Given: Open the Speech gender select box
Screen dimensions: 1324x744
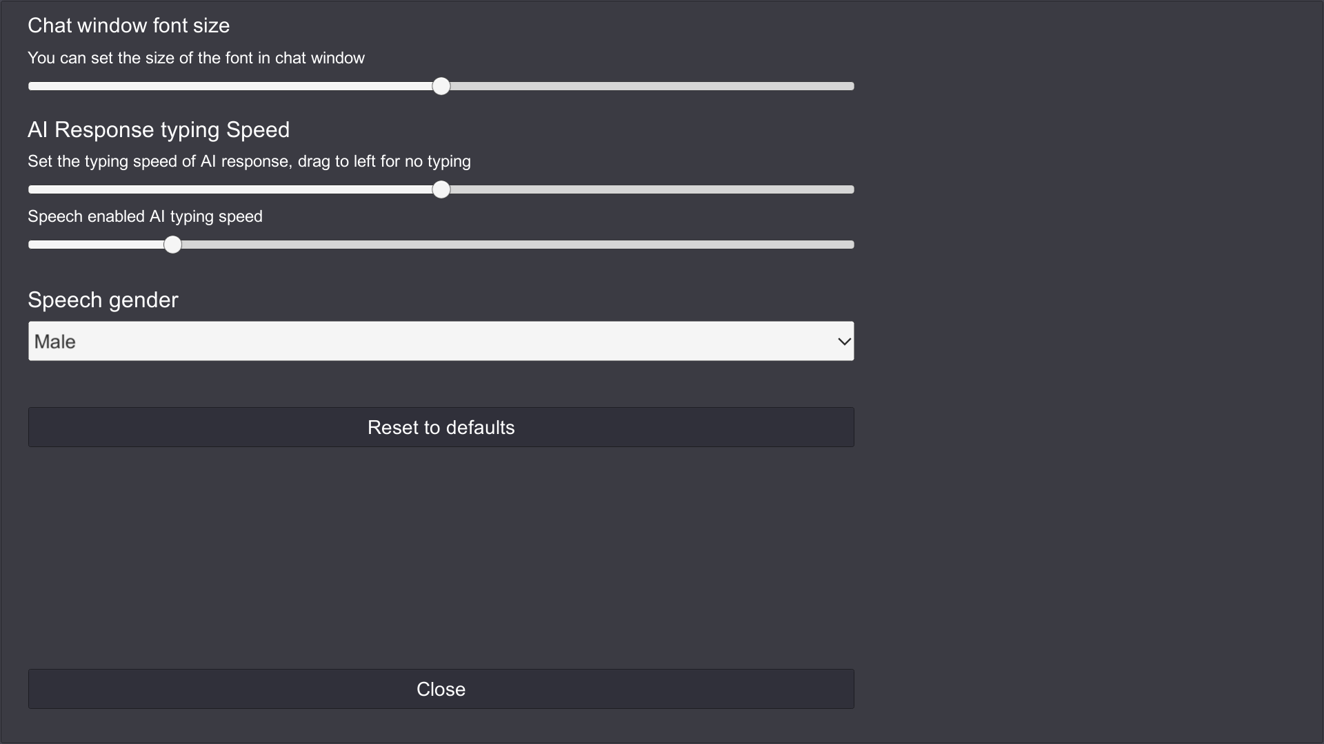Looking at the screenshot, I should pos(441,341).
